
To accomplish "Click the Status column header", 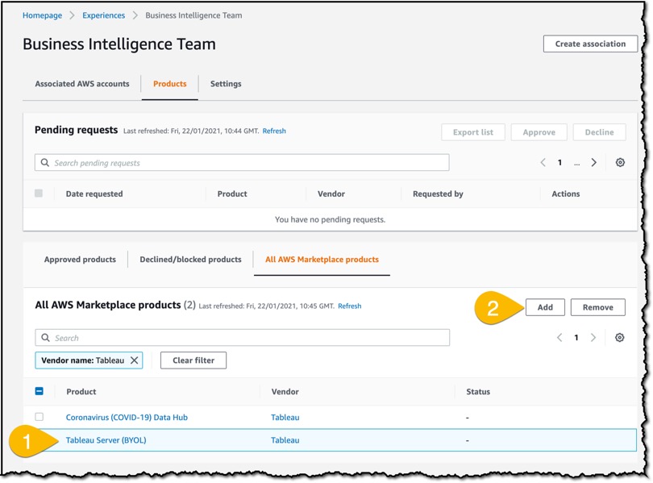I will click(x=478, y=391).
